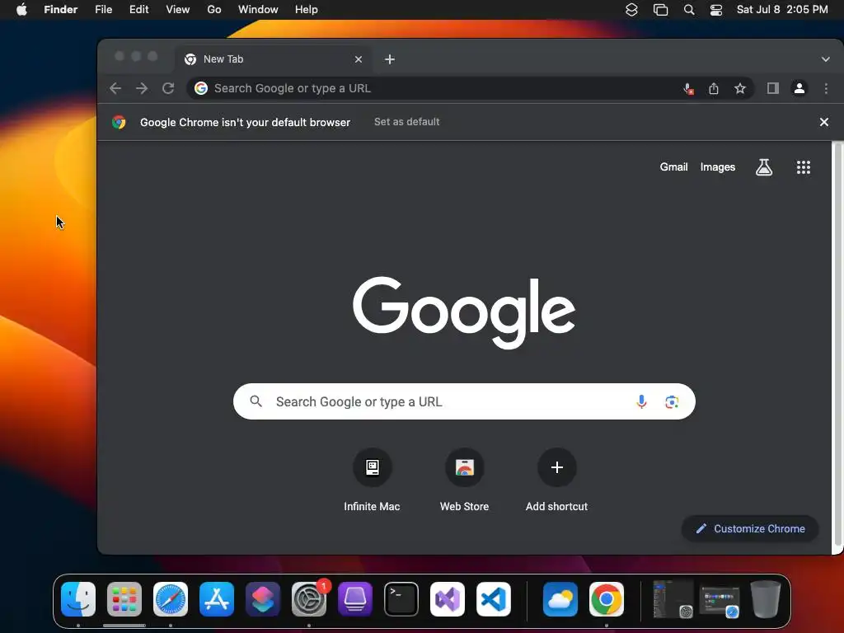This screenshot has width=844, height=633.
Task: Bookmark this tab with the star icon
Action: pyautogui.click(x=740, y=88)
